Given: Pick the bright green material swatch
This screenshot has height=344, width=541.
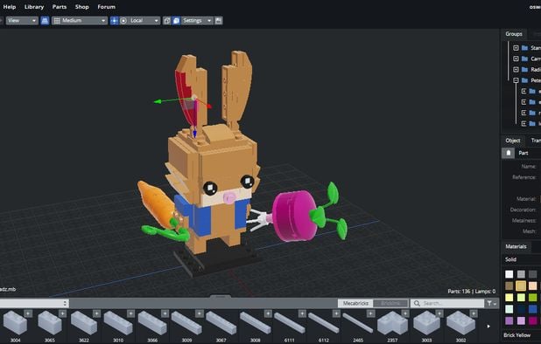Looking at the screenshot, I should [533, 297].
